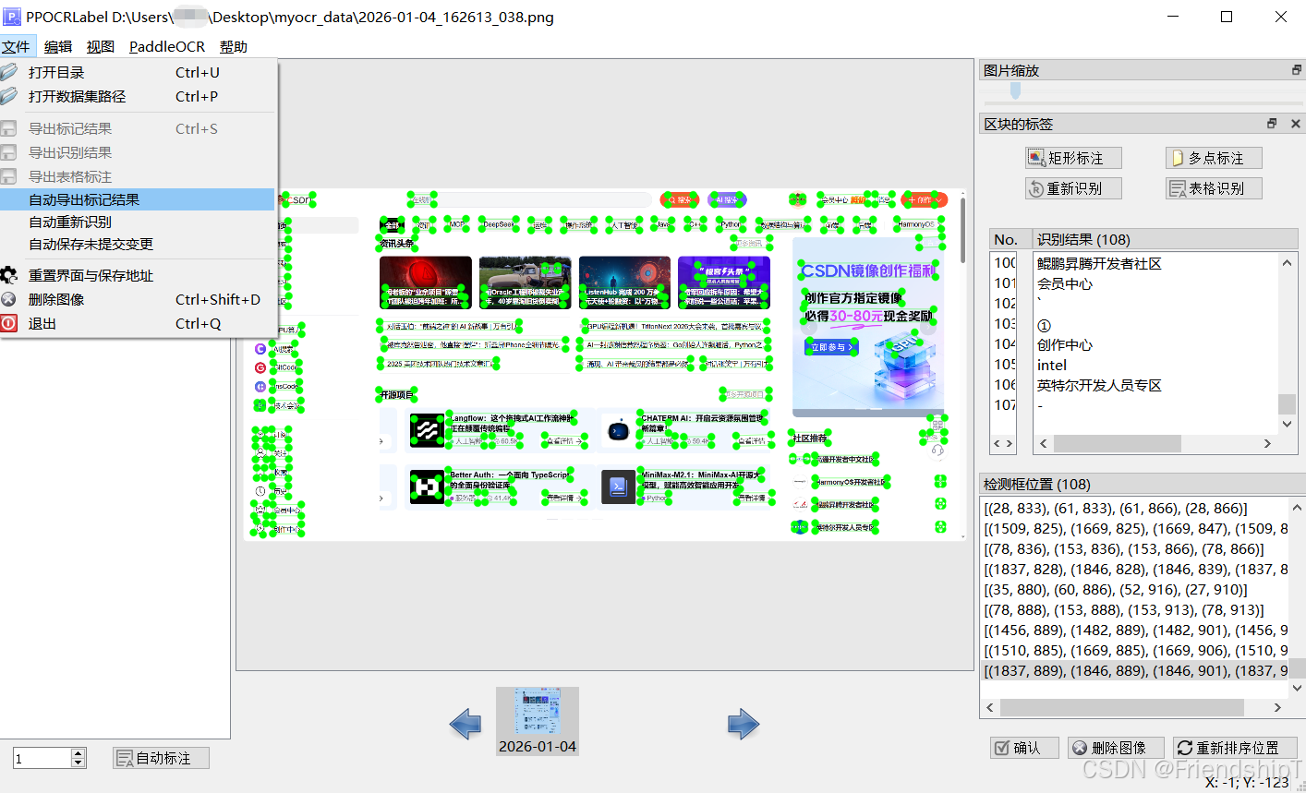The width and height of the screenshot is (1306, 793).
Task: Select the 多点标注 polygon annotation tool
Action: coord(1214,158)
